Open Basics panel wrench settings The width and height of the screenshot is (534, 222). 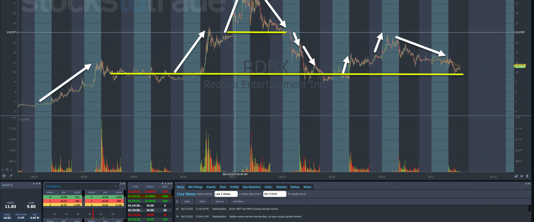pyautogui.click(x=34, y=184)
